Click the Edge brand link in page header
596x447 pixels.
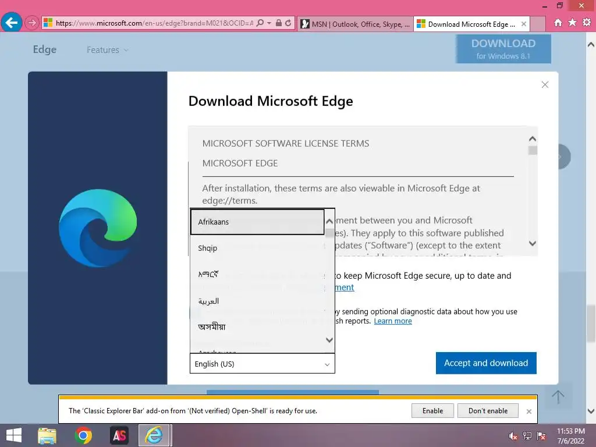44,49
